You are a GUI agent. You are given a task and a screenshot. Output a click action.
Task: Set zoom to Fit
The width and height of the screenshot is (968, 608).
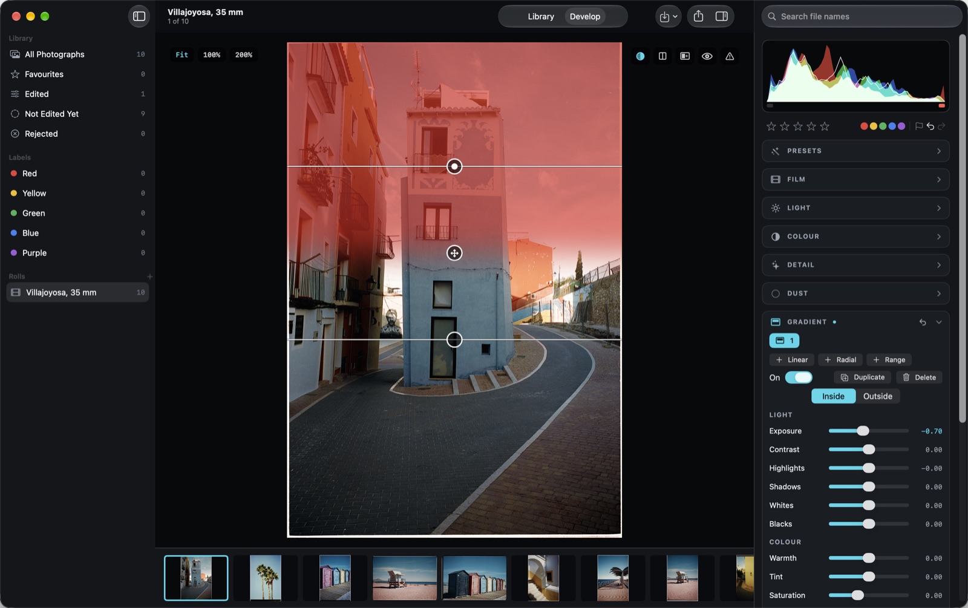pos(182,55)
